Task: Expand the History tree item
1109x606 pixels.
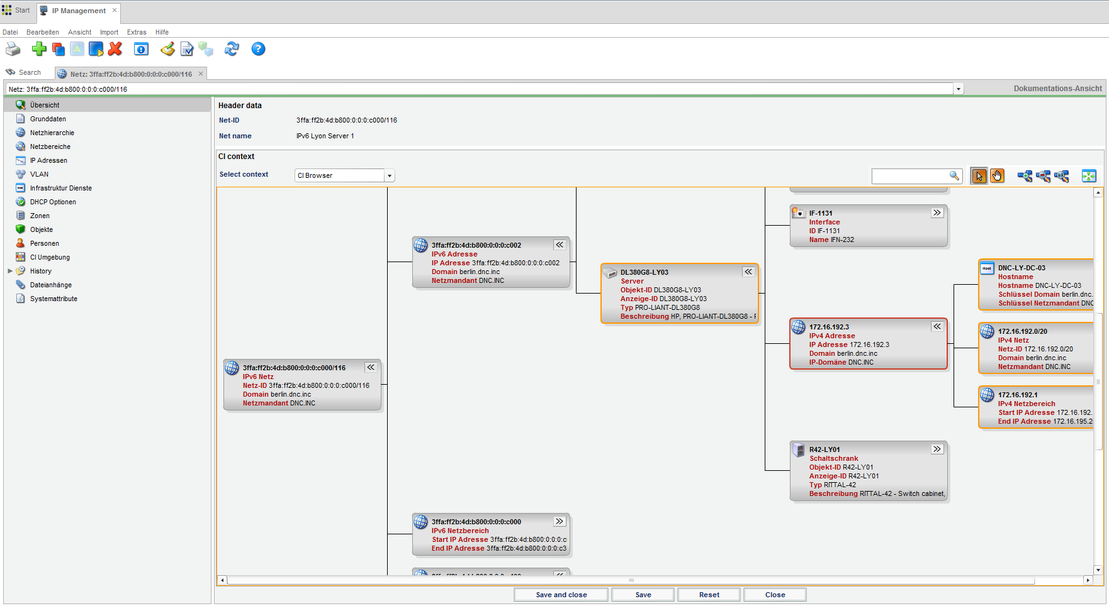Action: (10, 271)
